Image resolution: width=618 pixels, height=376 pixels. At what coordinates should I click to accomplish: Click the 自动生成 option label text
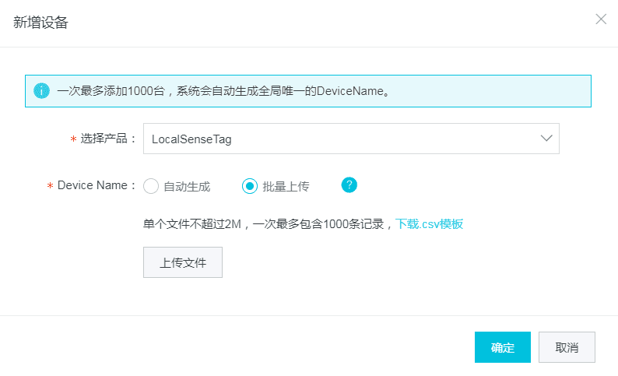tap(187, 186)
